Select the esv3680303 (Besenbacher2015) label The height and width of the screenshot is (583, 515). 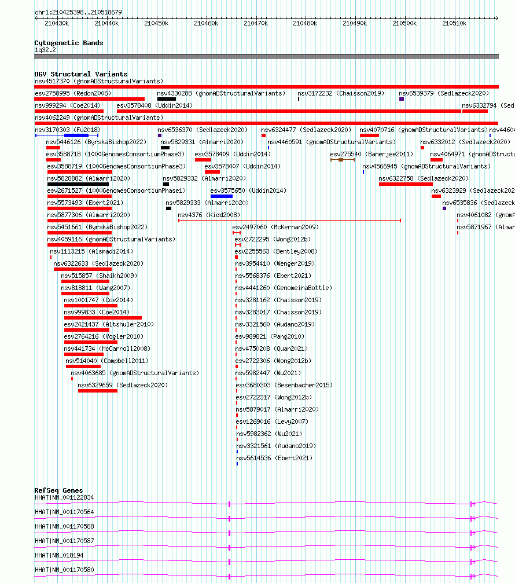tap(284, 385)
